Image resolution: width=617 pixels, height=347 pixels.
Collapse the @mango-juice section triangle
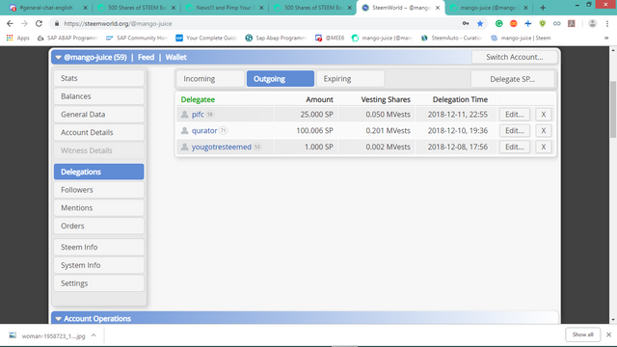pyautogui.click(x=58, y=58)
